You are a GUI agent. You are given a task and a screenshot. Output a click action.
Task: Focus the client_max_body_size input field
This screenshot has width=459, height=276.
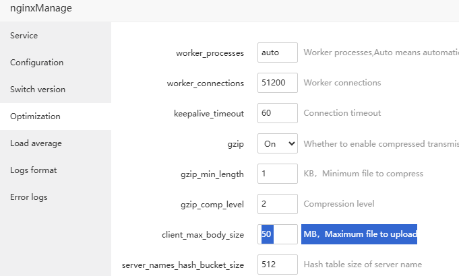pyautogui.click(x=278, y=234)
